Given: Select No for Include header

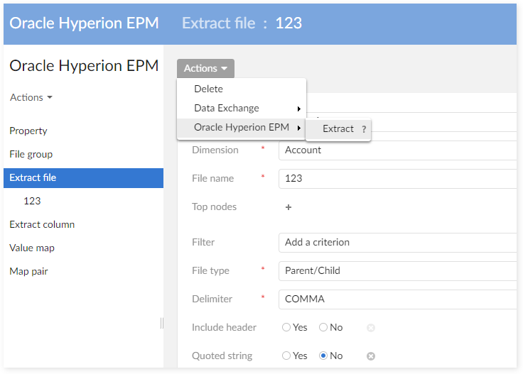Looking at the screenshot, I should pyautogui.click(x=323, y=328).
